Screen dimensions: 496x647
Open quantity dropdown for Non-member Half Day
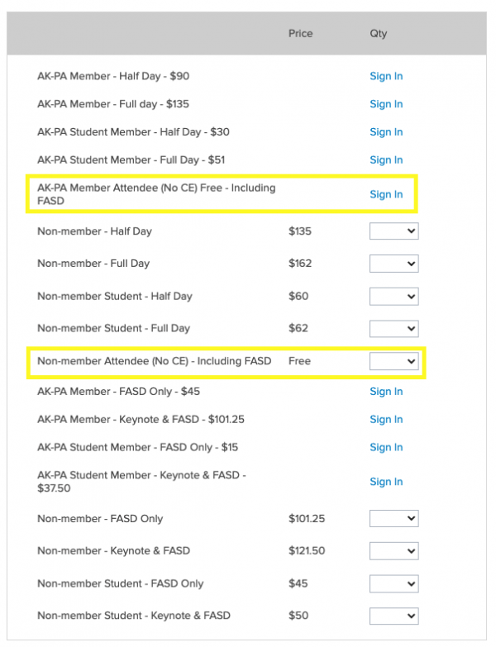coord(394,231)
